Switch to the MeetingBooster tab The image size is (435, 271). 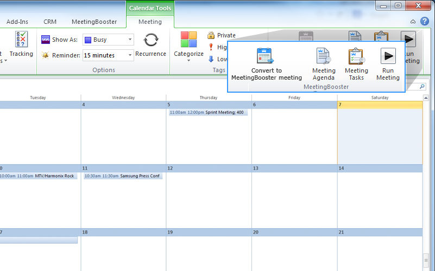point(94,22)
